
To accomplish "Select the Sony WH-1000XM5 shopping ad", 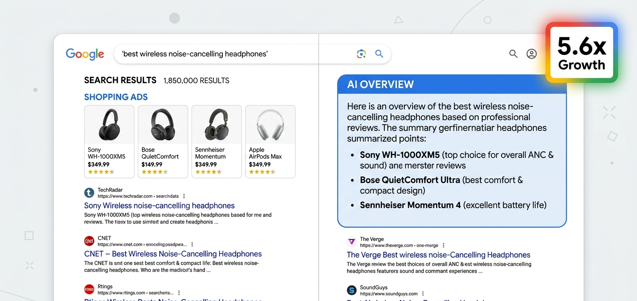I will pyautogui.click(x=109, y=141).
